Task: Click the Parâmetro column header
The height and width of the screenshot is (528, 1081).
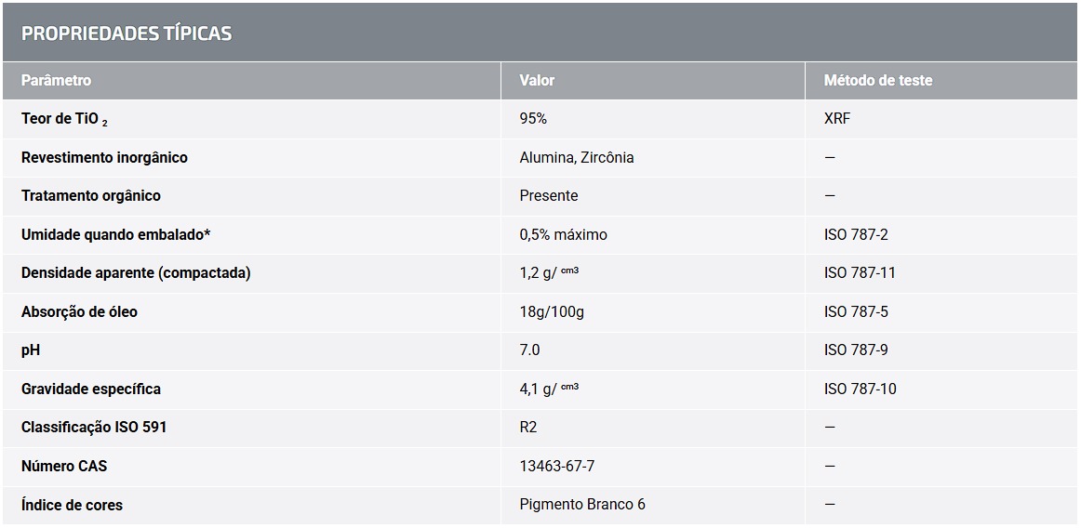Action: (57, 81)
